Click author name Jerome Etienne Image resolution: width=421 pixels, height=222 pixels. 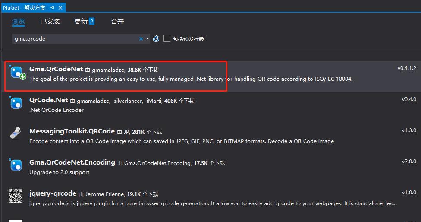coord(105,194)
